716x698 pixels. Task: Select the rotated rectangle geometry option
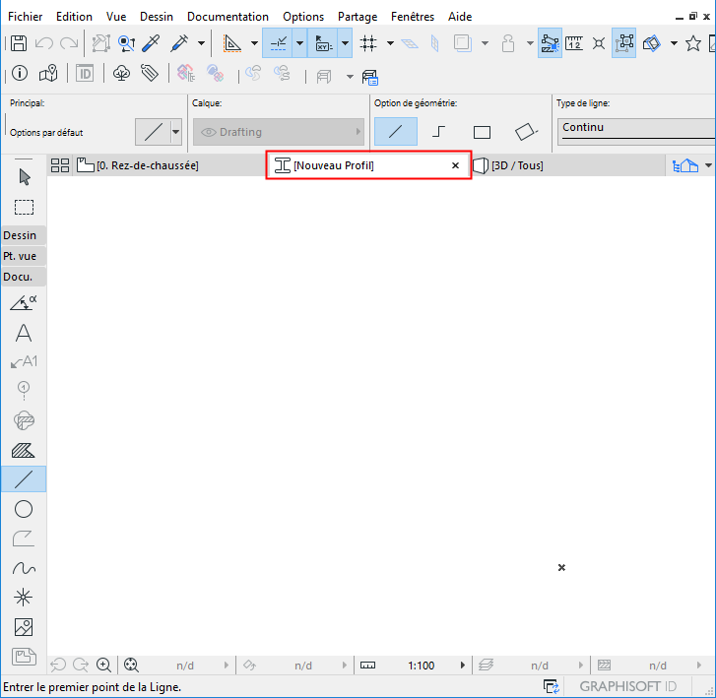pyautogui.click(x=526, y=132)
